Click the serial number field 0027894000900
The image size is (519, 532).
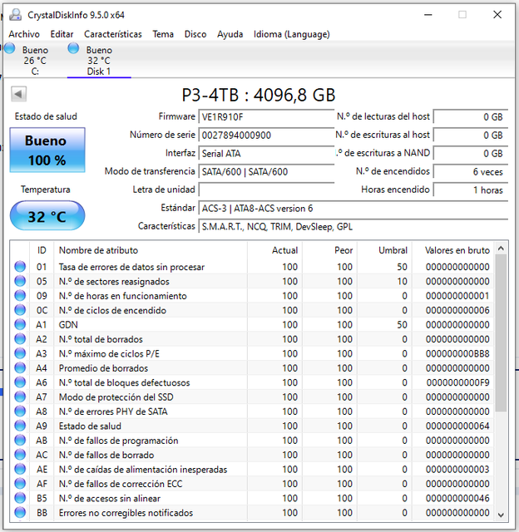266,135
